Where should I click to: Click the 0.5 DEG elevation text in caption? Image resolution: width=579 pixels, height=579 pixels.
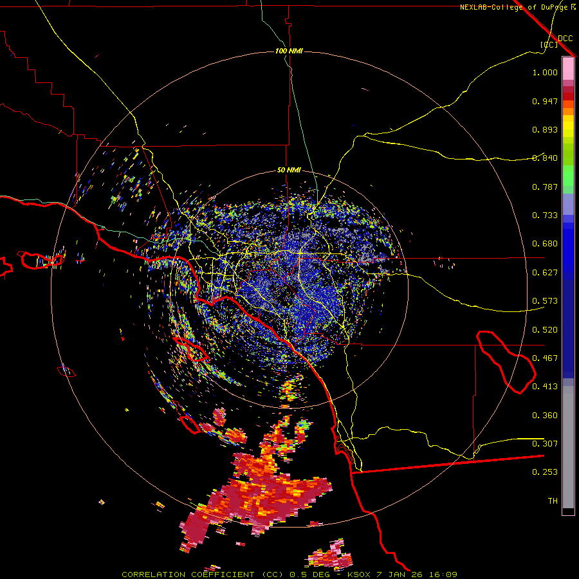pyautogui.click(x=309, y=574)
